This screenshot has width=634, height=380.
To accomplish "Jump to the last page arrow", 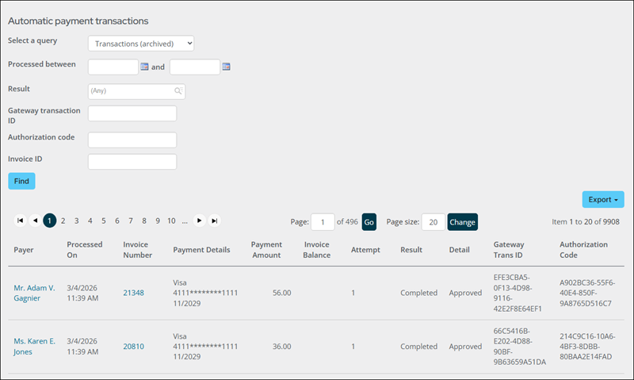I will [214, 221].
